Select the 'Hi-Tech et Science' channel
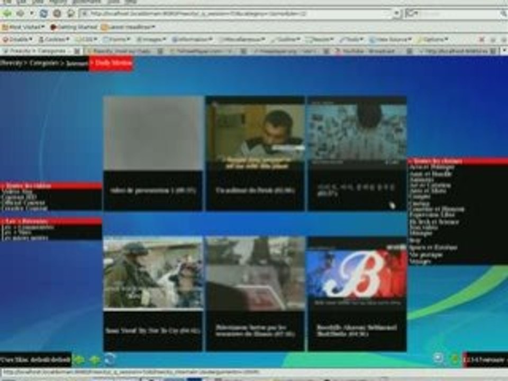 tap(434, 222)
